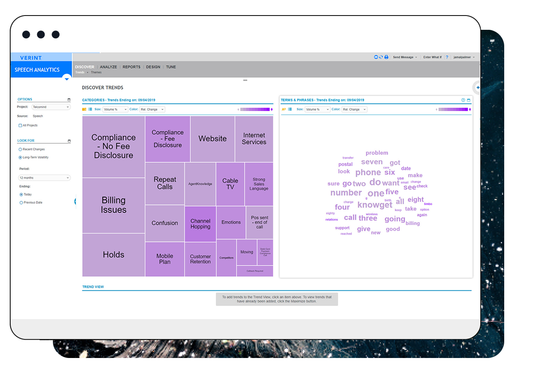
Task: Collapse the Options section icon
Action: (69, 100)
